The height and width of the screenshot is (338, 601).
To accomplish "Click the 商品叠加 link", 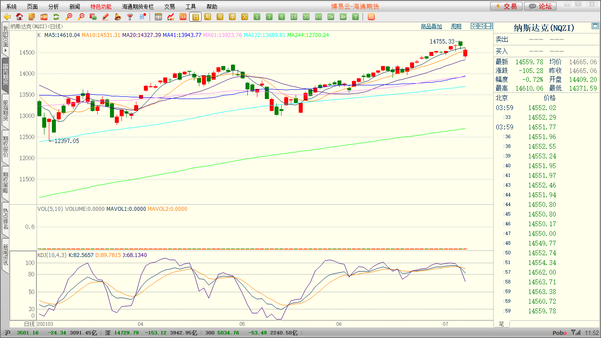I will tap(432, 26).
